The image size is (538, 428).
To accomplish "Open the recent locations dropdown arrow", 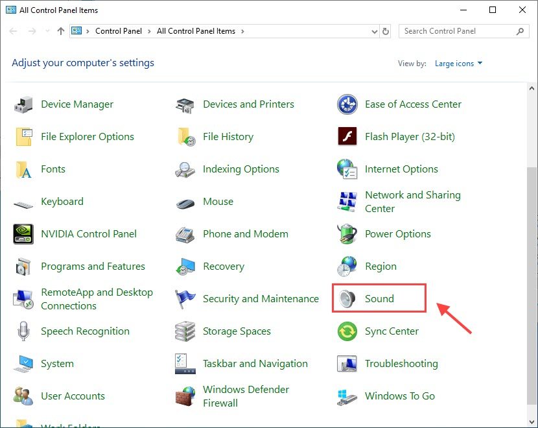I will (x=47, y=31).
